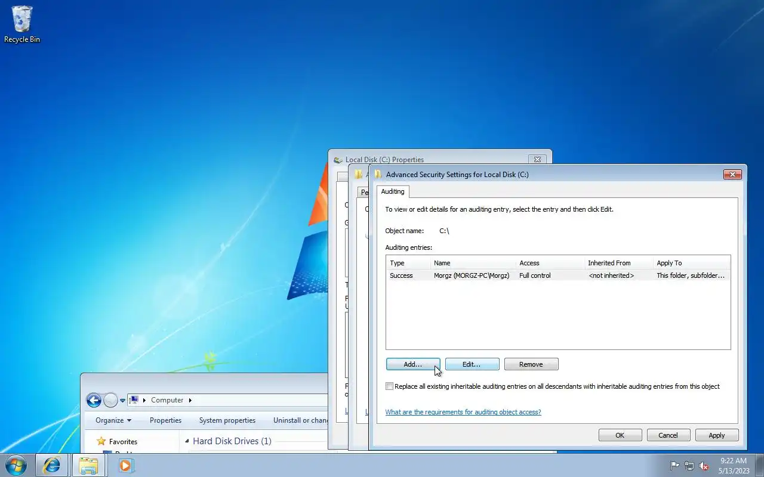
Task: Close the Local Disk (C:) Properties window
Action: [x=537, y=159]
